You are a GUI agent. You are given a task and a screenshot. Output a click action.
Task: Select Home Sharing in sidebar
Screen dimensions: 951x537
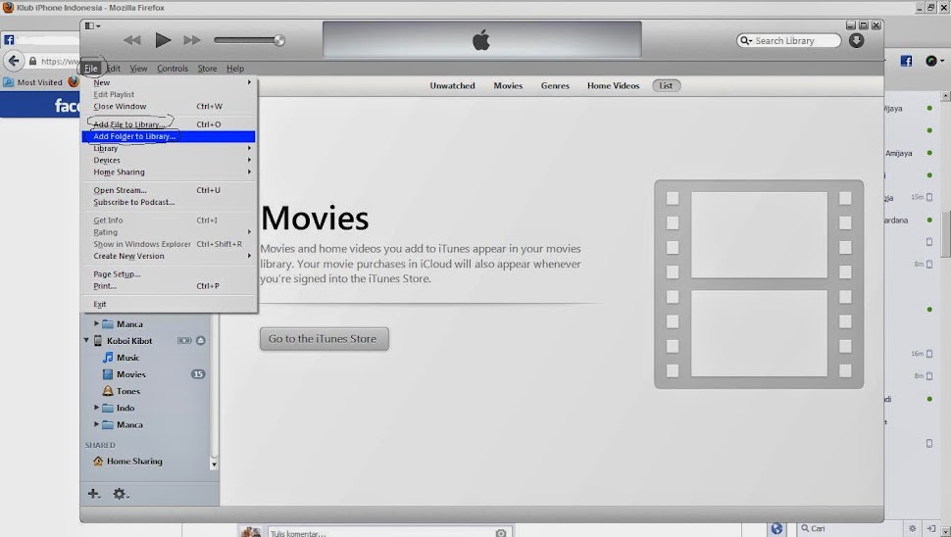tap(134, 462)
